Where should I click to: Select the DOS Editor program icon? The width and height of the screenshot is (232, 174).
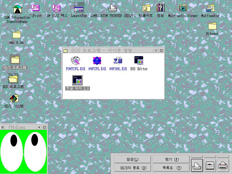(x=139, y=61)
